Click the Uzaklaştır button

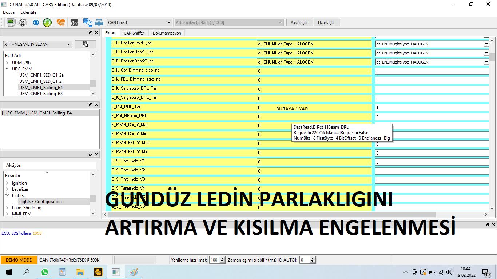326,23
